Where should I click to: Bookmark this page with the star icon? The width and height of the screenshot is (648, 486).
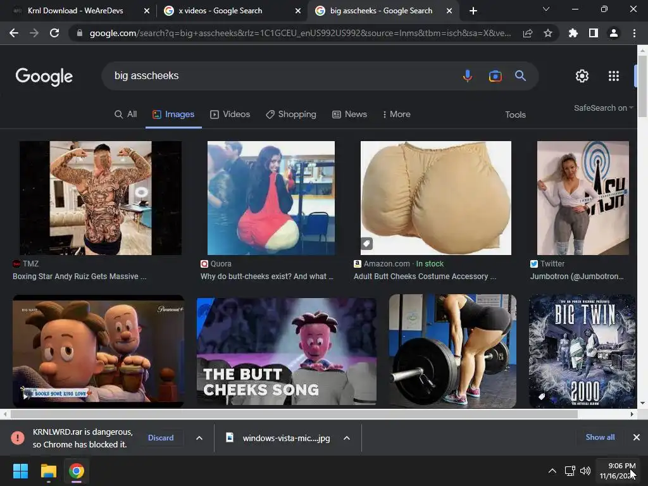[x=548, y=33]
